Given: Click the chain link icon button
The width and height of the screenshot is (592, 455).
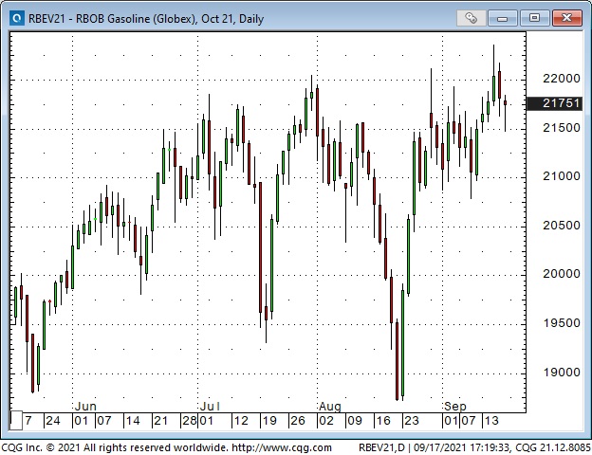Looking at the screenshot, I should (x=471, y=18).
